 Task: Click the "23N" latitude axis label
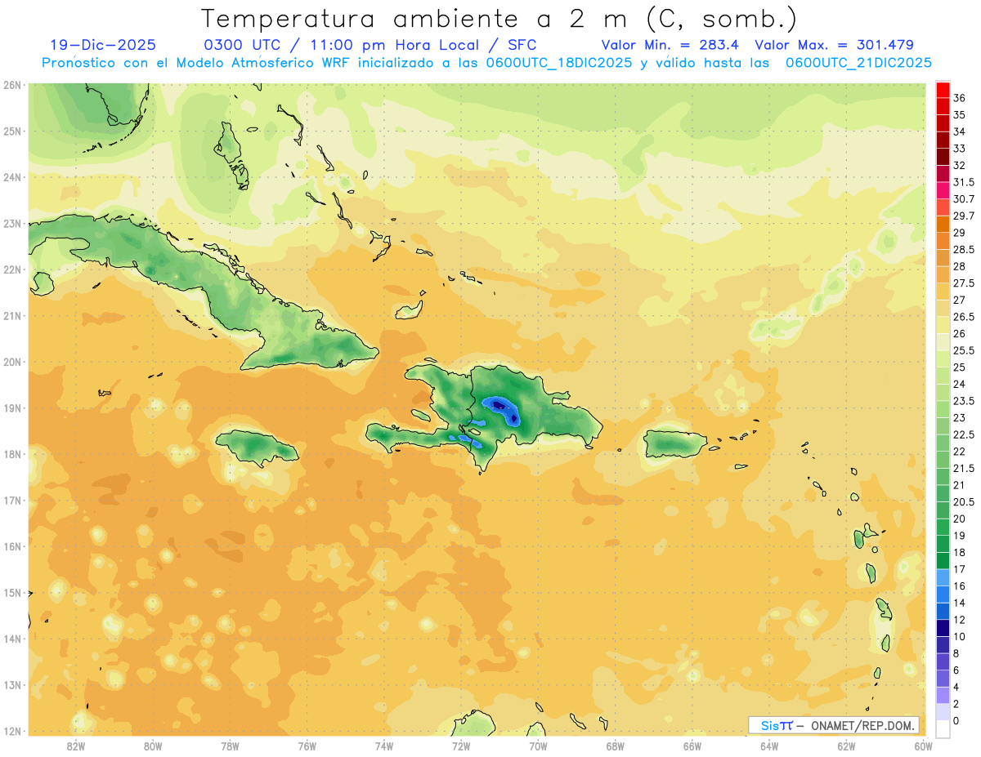click(x=11, y=223)
